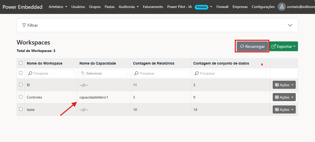Open the Artefatos menu
This screenshot has width=315, height=142.
pos(58,7)
